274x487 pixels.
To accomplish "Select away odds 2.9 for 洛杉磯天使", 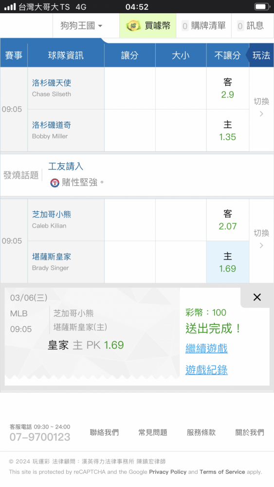I will (228, 89).
